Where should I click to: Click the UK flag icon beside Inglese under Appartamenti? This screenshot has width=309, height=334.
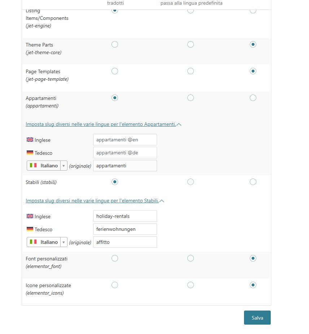(30, 140)
